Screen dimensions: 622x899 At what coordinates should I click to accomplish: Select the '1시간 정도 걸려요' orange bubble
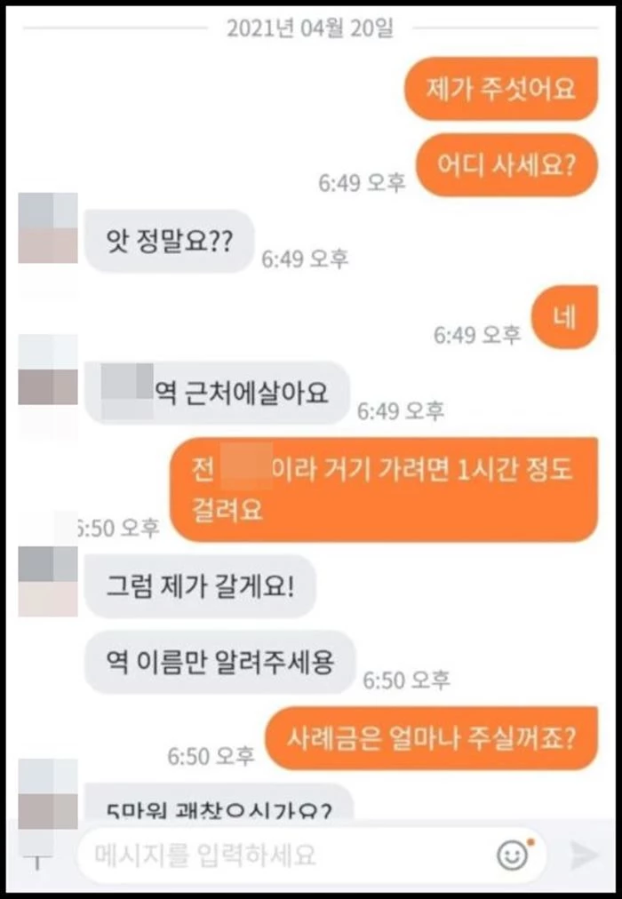point(384,489)
